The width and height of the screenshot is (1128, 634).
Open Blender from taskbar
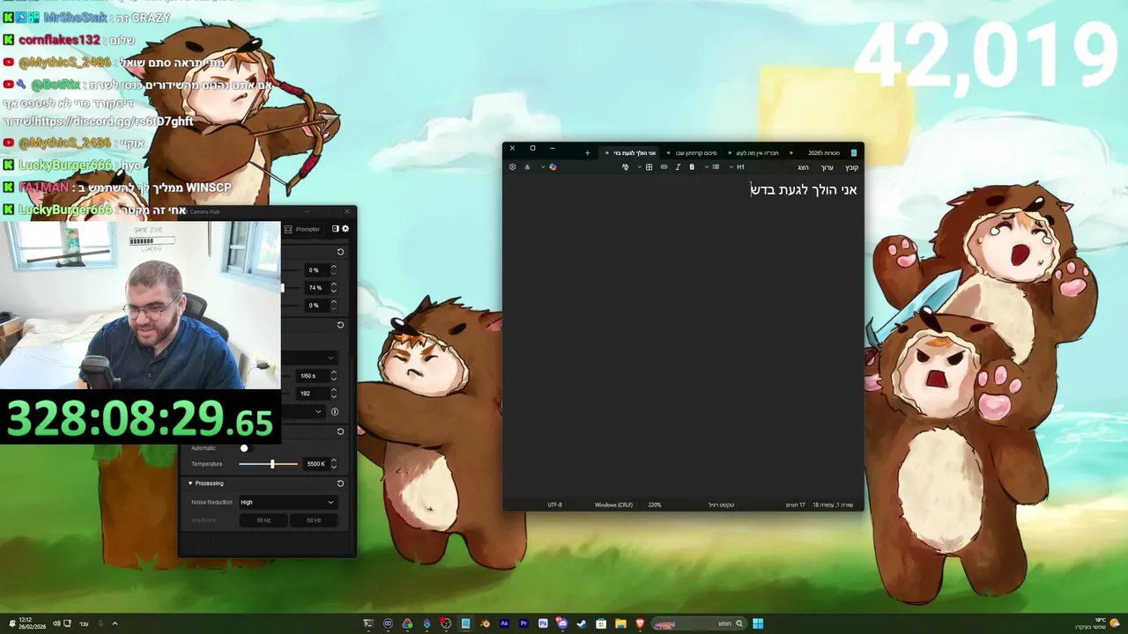coord(485,623)
